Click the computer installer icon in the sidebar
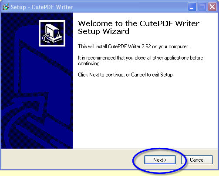This screenshot has width=219, height=176. (x=52, y=33)
